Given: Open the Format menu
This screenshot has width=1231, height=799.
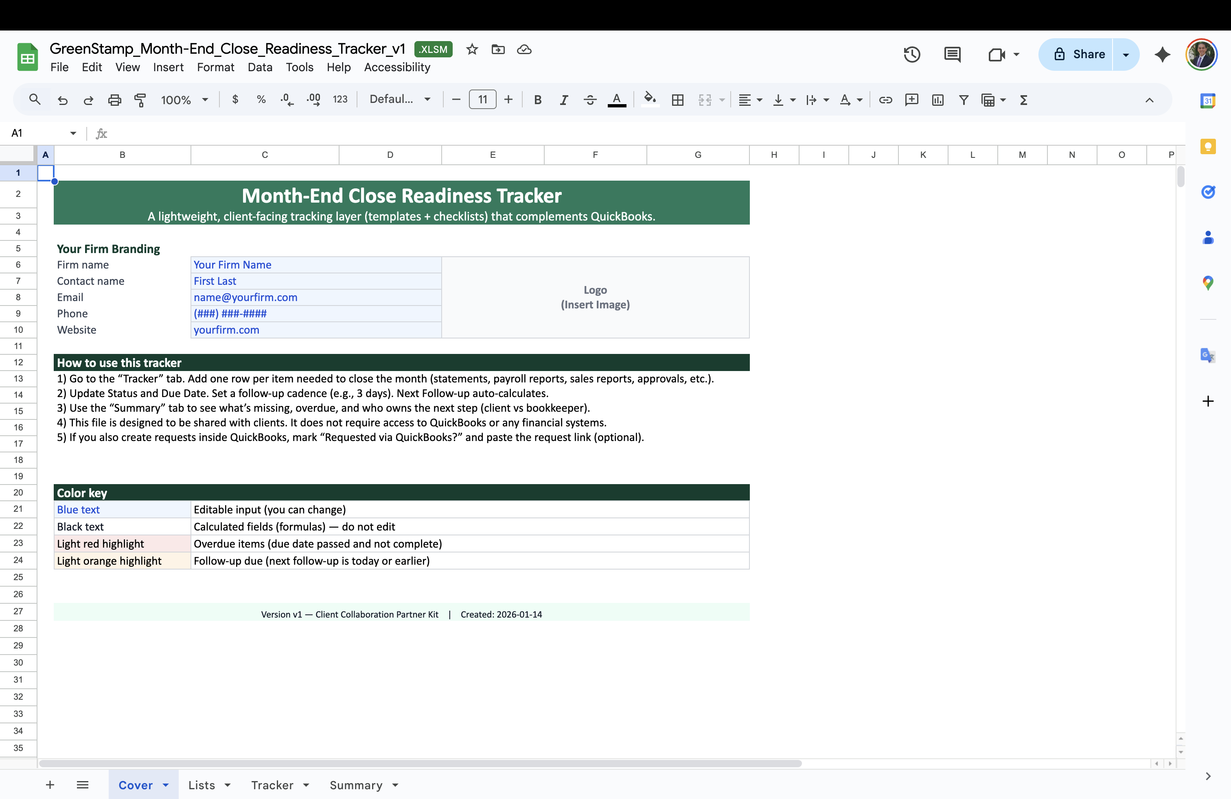Looking at the screenshot, I should pos(215,67).
